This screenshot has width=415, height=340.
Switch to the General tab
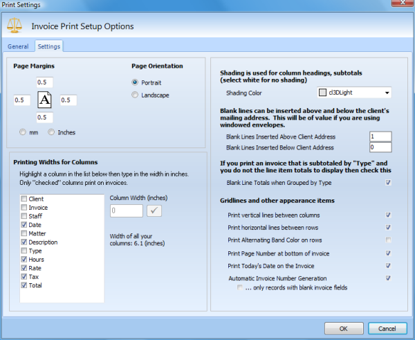coord(18,46)
